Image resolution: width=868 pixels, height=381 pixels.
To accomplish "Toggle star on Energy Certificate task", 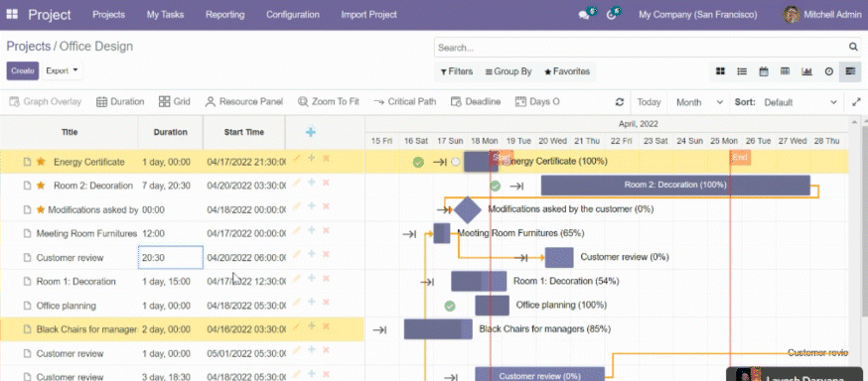I will pos(41,162).
